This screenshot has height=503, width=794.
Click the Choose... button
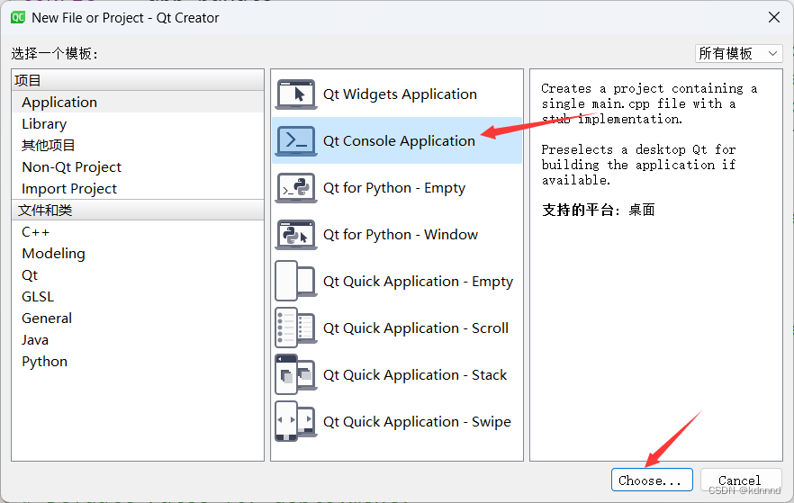[652, 480]
